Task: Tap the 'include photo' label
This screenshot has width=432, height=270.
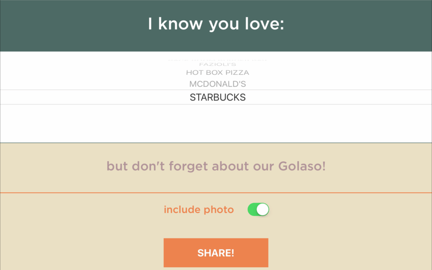Action: point(199,210)
